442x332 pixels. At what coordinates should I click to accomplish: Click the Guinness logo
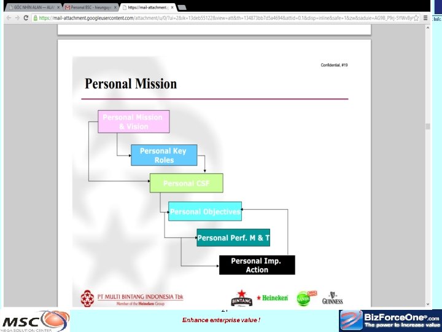(x=333, y=298)
